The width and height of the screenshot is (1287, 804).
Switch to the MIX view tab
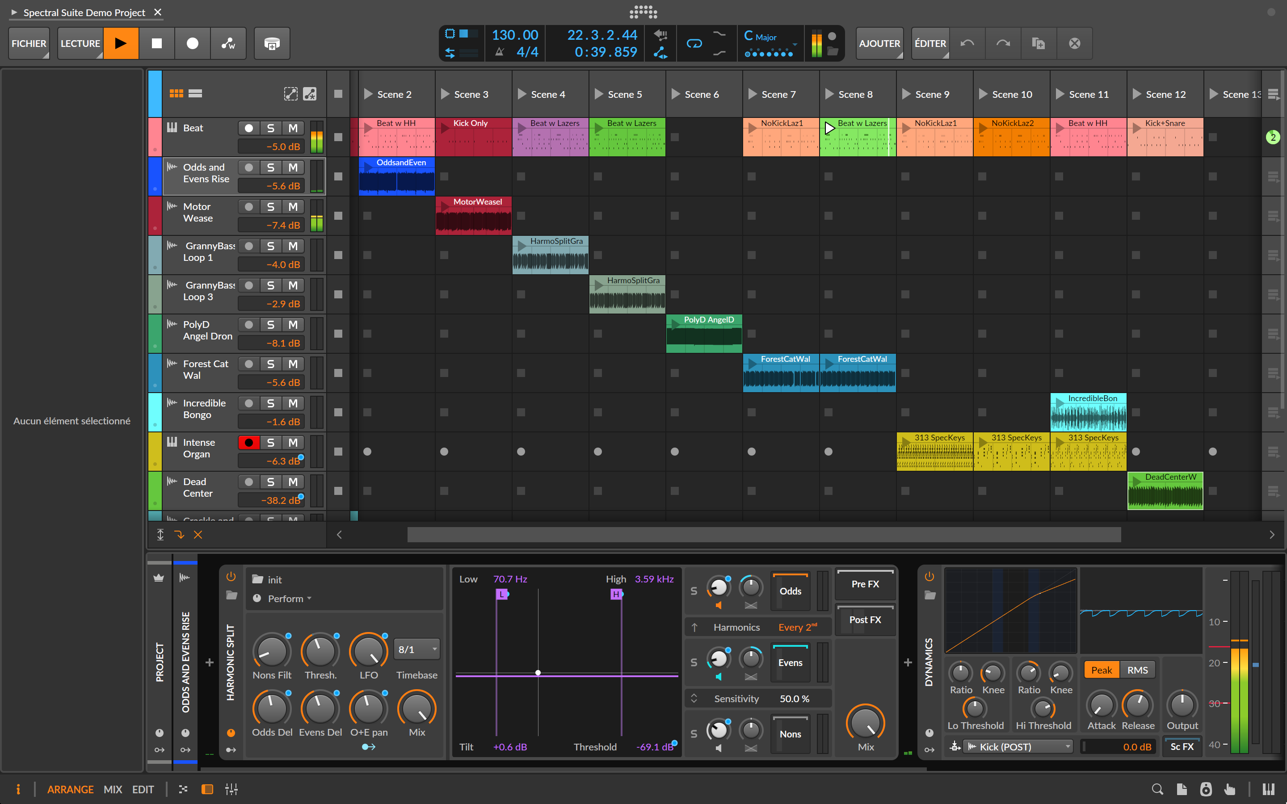pyautogui.click(x=112, y=789)
